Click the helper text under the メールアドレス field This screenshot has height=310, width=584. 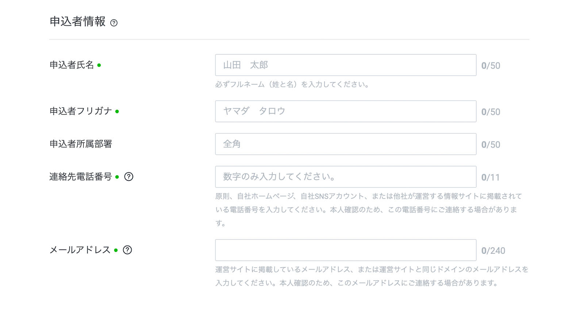(372, 276)
